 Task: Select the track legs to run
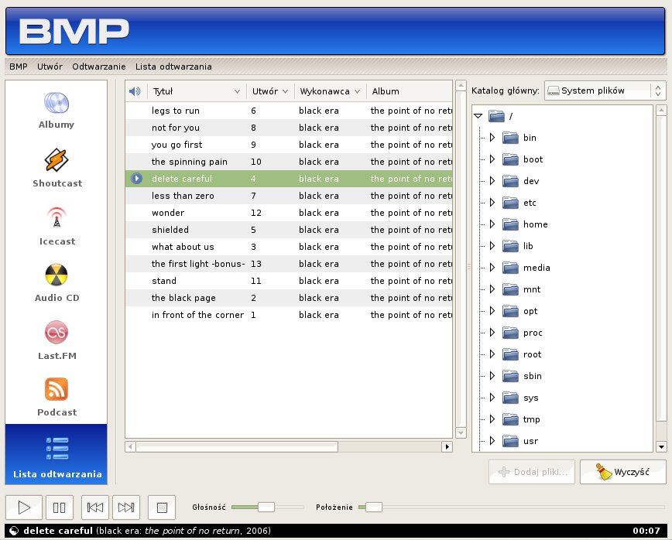point(289,111)
